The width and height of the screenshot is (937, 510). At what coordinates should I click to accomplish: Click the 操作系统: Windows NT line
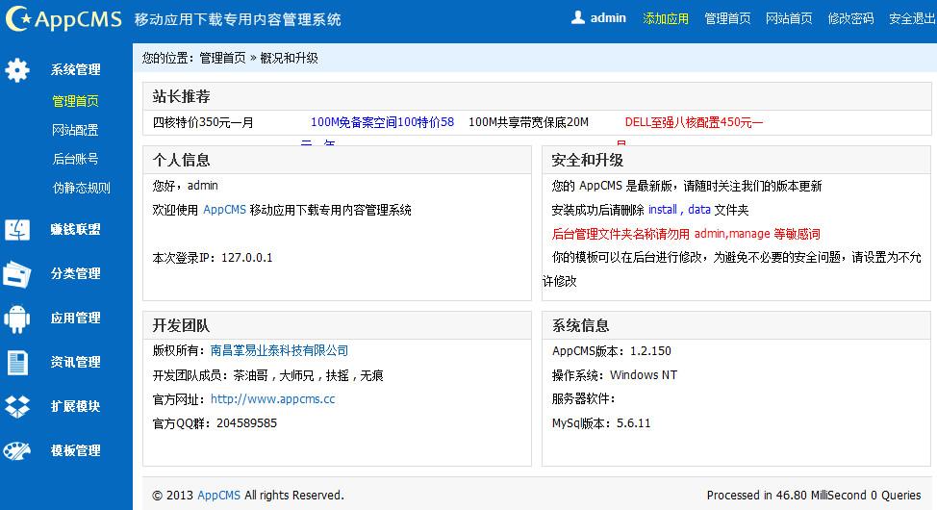point(615,375)
